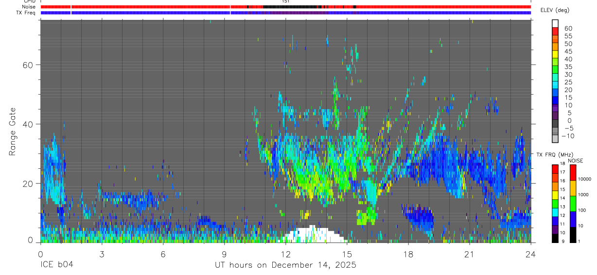597x275 pixels.
Task: Click the '24' tick on the UT hours axis
Action: point(530,254)
